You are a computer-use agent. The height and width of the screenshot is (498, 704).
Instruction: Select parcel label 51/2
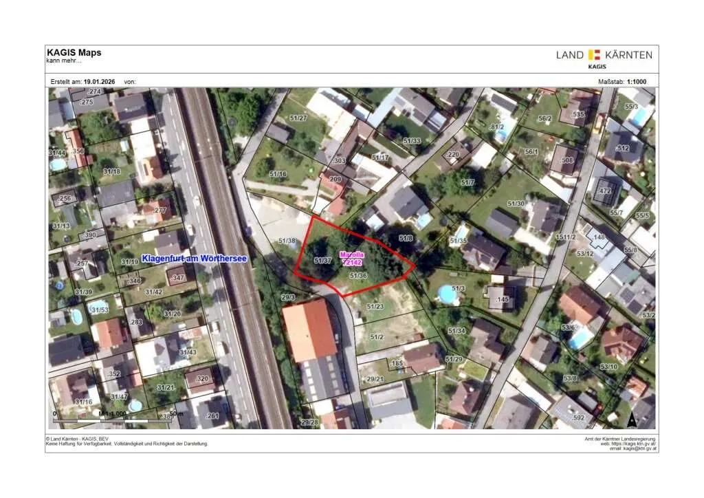pyautogui.click(x=377, y=337)
